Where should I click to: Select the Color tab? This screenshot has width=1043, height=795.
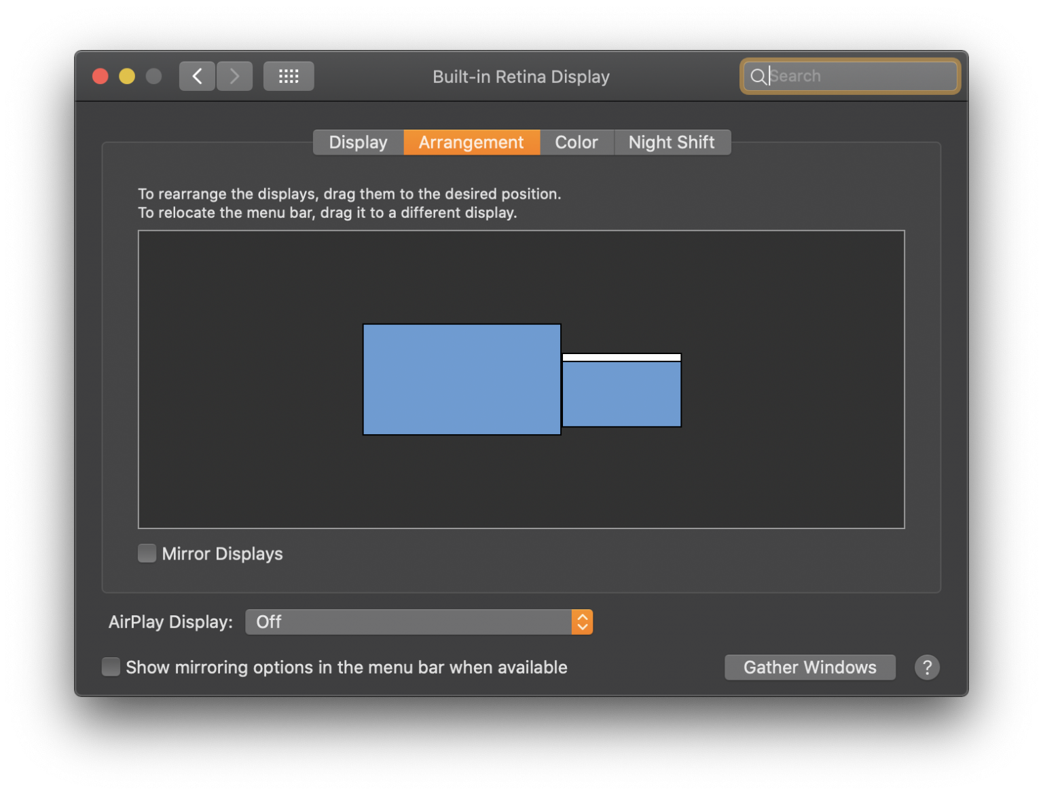[576, 142]
